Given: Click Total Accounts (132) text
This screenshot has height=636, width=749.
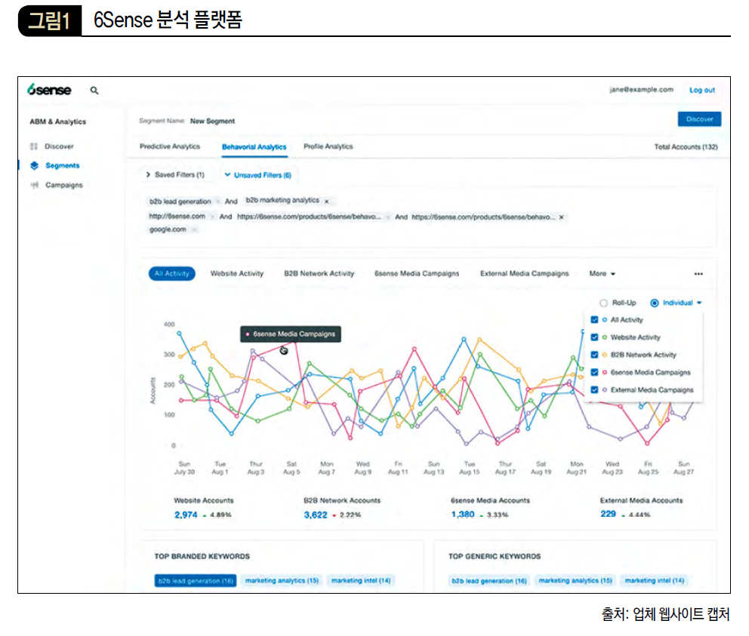Looking at the screenshot, I should (x=686, y=147).
